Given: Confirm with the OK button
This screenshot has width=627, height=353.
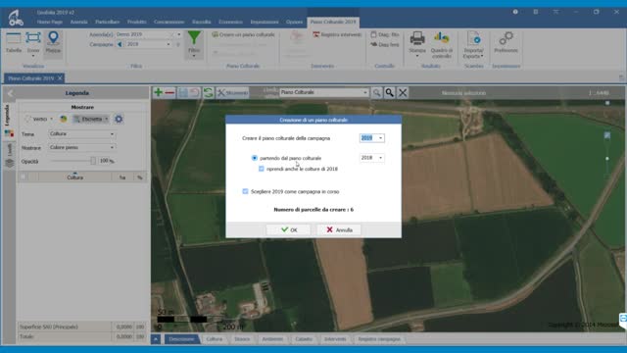Looking at the screenshot, I should pos(288,229).
